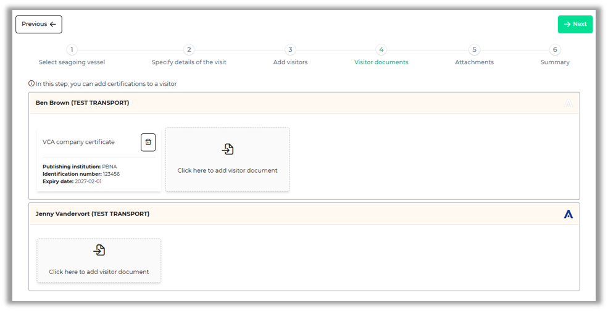608x311 pixels.
Task: Select the VCA company certificate card title
Action: coord(78,142)
